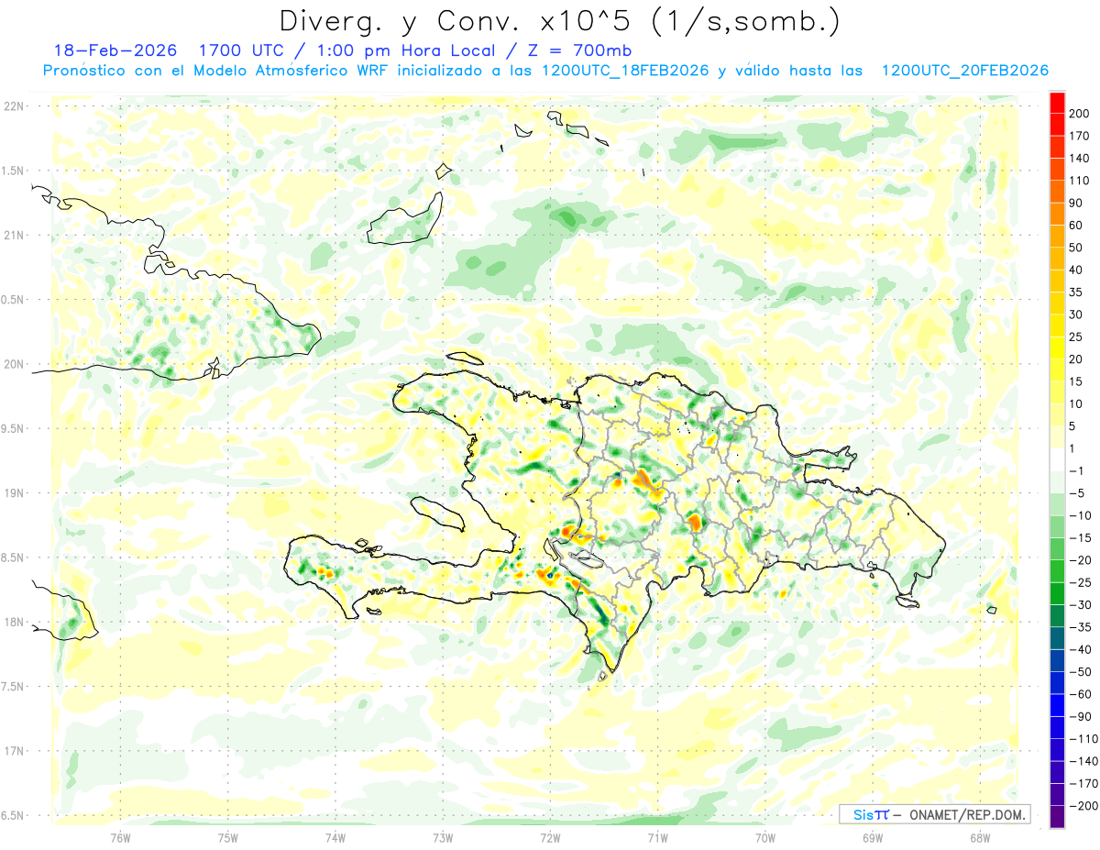1100x850 pixels.
Task: Click the '20N' latitude label
Action: point(14,364)
